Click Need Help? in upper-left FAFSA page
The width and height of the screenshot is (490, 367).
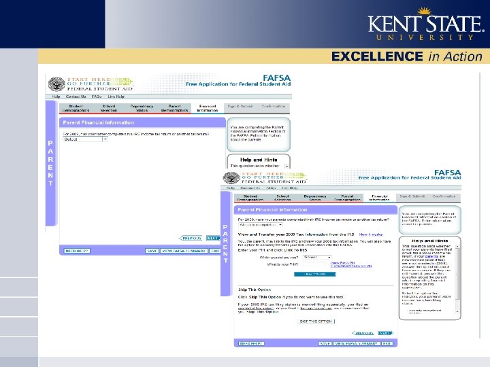click(77, 251)
